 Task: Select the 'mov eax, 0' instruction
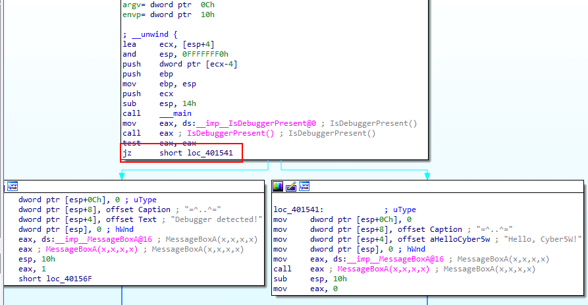(306, 289)
